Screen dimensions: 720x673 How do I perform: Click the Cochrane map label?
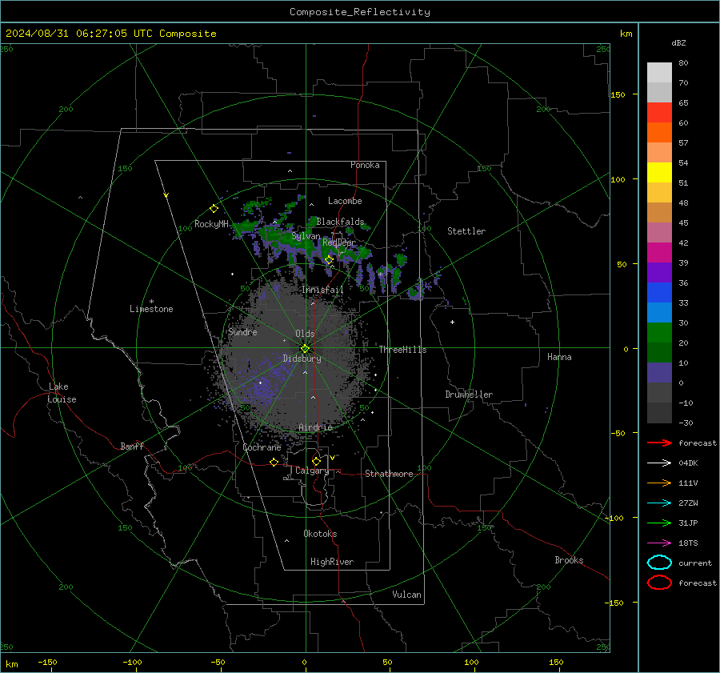click(262, 447)
